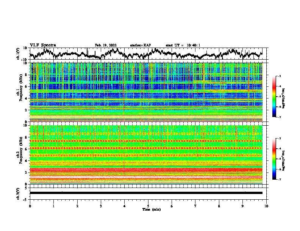300x231 pixels.
Task: Click the log(PSD) label beside ch.2 colorbar
Action: point(283,160)
